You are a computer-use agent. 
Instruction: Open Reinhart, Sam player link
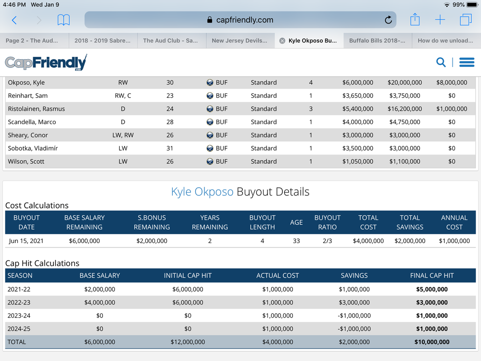coord(28,96)
